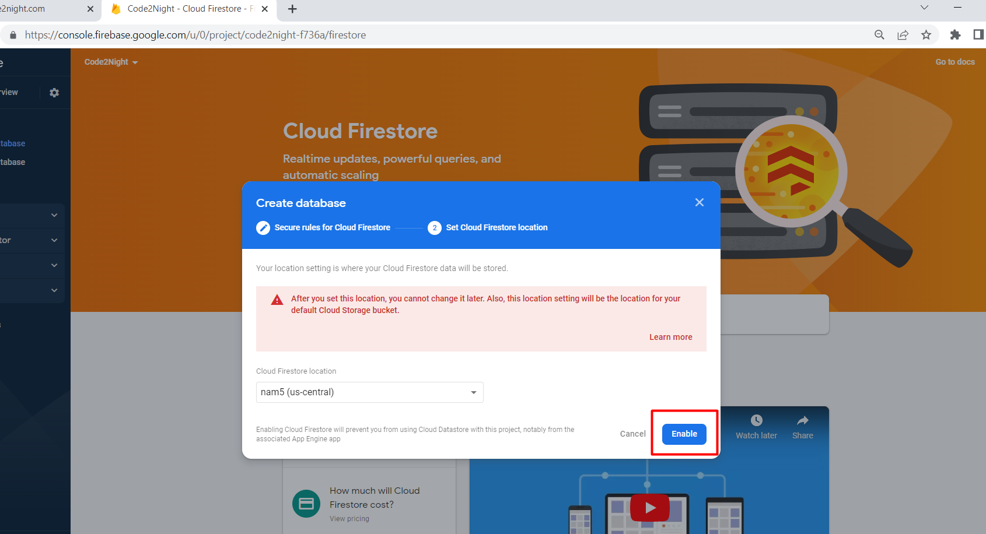Expand the fourth sidebar section chevron
The image size is (986, 534).
point(54,290)
